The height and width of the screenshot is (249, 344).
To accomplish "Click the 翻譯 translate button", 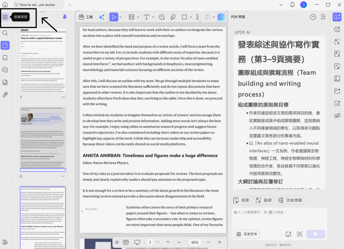I will pos(264,200).
